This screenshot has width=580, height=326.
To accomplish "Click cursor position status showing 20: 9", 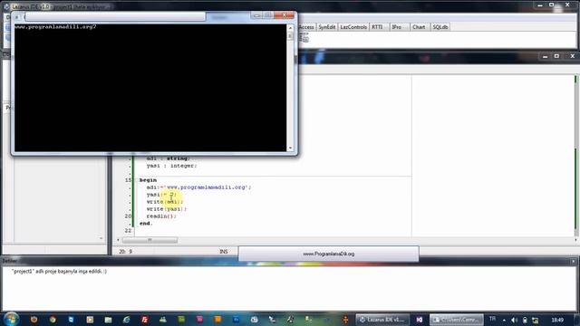I will pos(125,252).
